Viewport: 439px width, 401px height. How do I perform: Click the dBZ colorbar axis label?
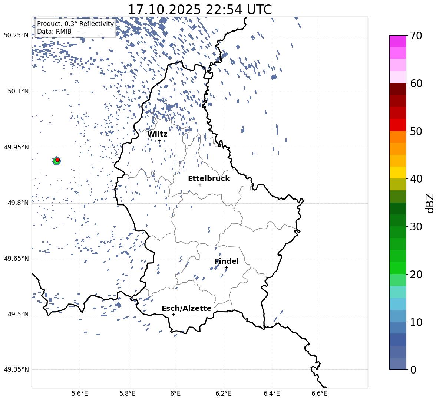click(x=430, y=203)
